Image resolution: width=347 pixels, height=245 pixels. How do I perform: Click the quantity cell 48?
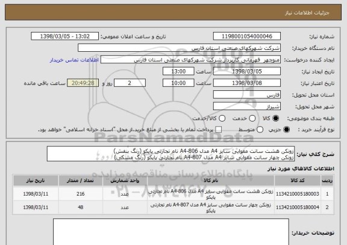tap(80, 208)
